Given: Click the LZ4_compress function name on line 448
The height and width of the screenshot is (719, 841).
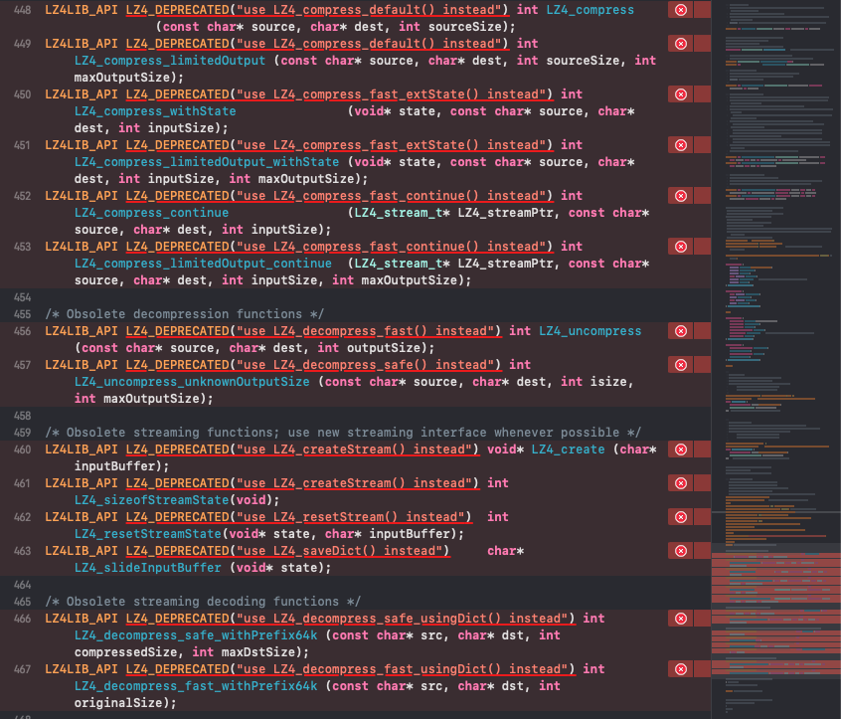Looking at the screenshot, I should click(589, 10).
